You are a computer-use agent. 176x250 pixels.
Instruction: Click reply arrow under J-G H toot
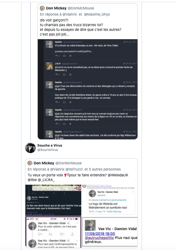tap(57, 74)
